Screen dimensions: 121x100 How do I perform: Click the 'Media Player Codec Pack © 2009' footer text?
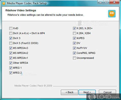pyautogui.click(x=33, y=86)
